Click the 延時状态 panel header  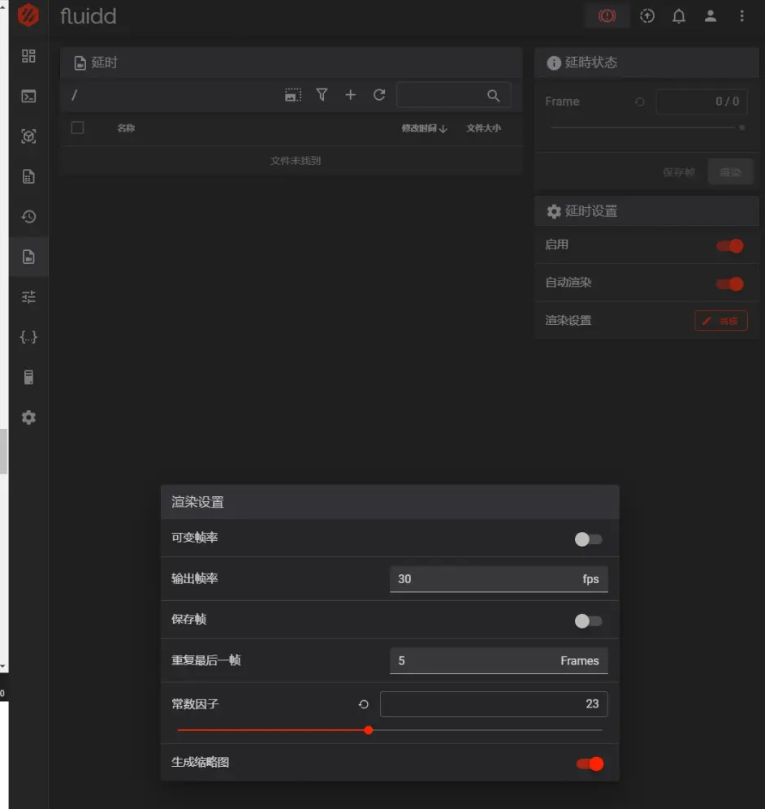[x=646, y=63]
